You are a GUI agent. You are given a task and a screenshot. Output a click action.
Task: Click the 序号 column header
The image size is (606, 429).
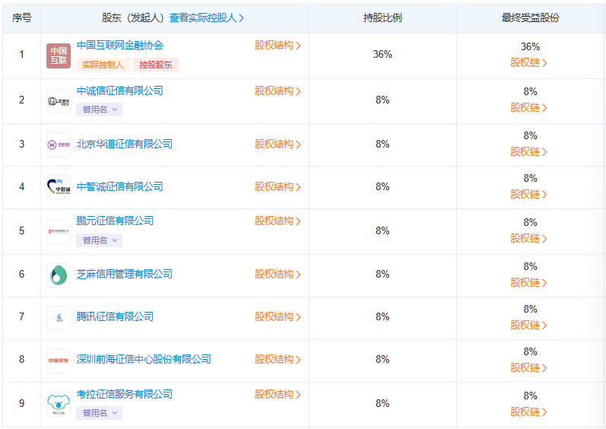tap(21, 17)
